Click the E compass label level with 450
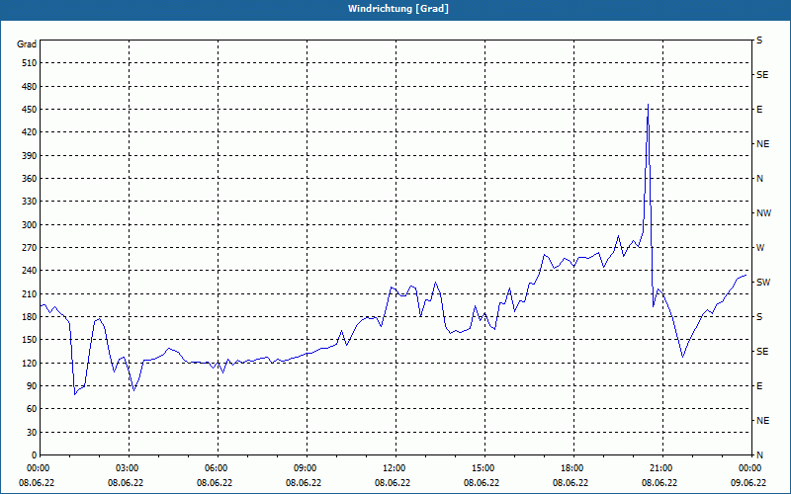 (759, 110)
